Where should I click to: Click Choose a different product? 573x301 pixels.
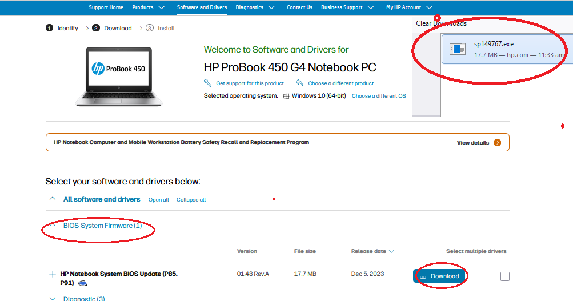(341, 83)
